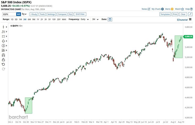The height and width of the screenshot is (125, 195).
Task: Click the Watch star icon
Action: 182,9
